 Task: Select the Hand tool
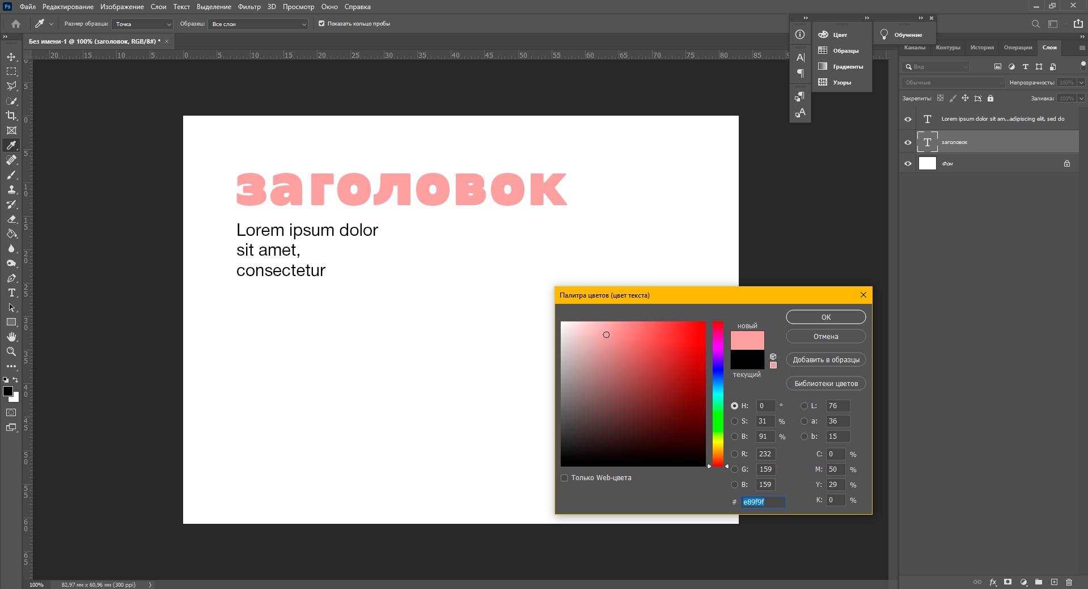click(x=11, y=337)
